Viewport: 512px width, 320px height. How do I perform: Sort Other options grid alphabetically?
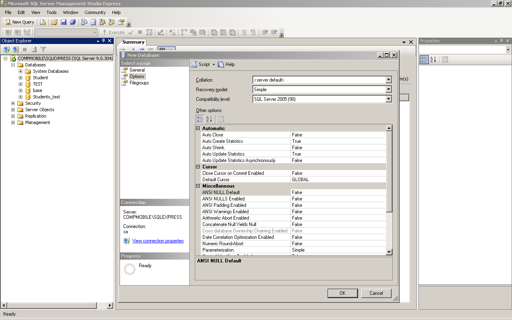(209, 119)
